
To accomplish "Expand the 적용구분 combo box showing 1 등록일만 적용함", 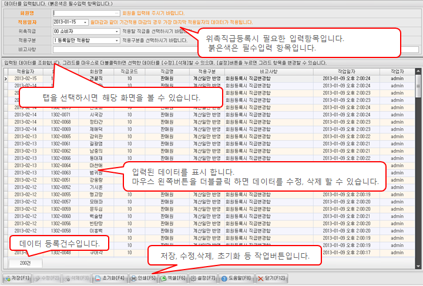I will [x=117, y=40].
